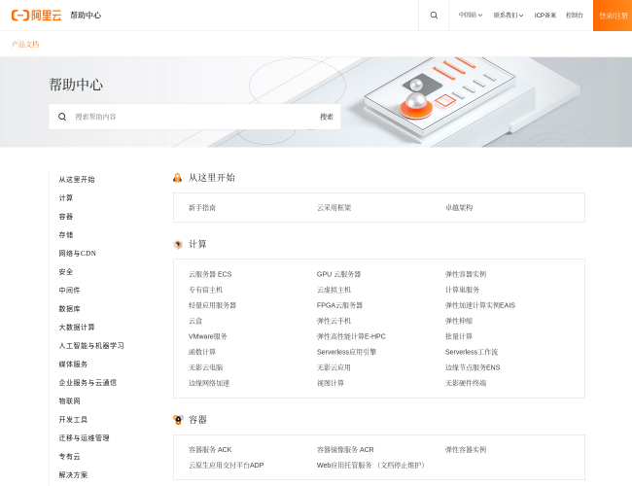Open the 批量计算 link
The height and width of the screenshot is (486, 632).
[459, 336]
